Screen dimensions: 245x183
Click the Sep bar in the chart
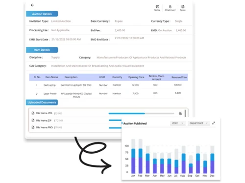click(191, 164)
